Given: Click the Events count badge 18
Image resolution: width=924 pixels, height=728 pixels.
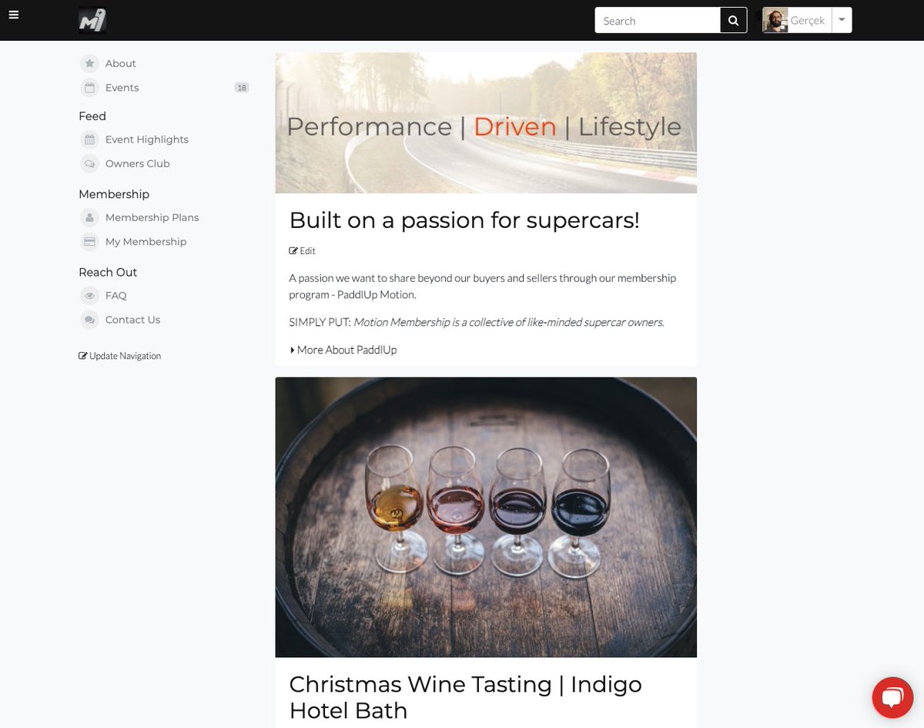Looking at the screenshot, I should [x=242, y=88].
